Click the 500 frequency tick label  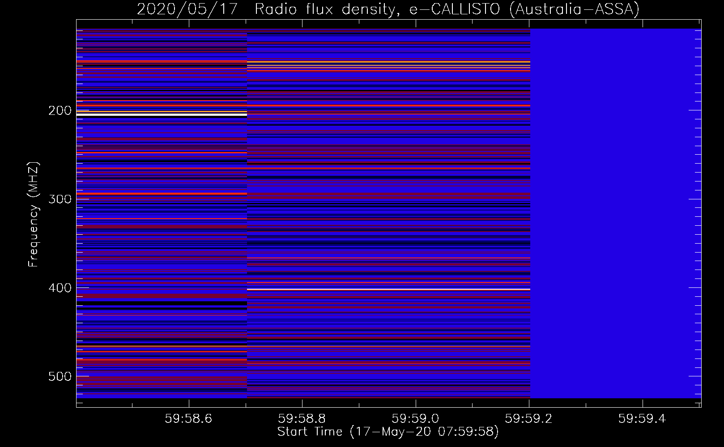pos(60,376)
